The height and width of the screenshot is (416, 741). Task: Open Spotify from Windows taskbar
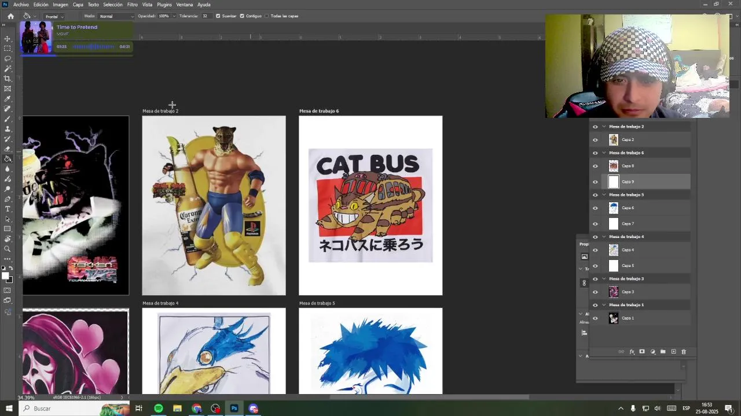158,408
